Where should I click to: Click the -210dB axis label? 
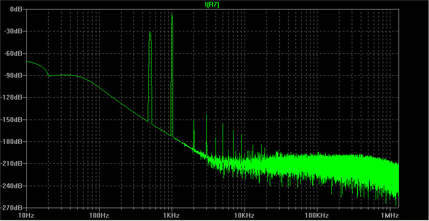[12, 163]
